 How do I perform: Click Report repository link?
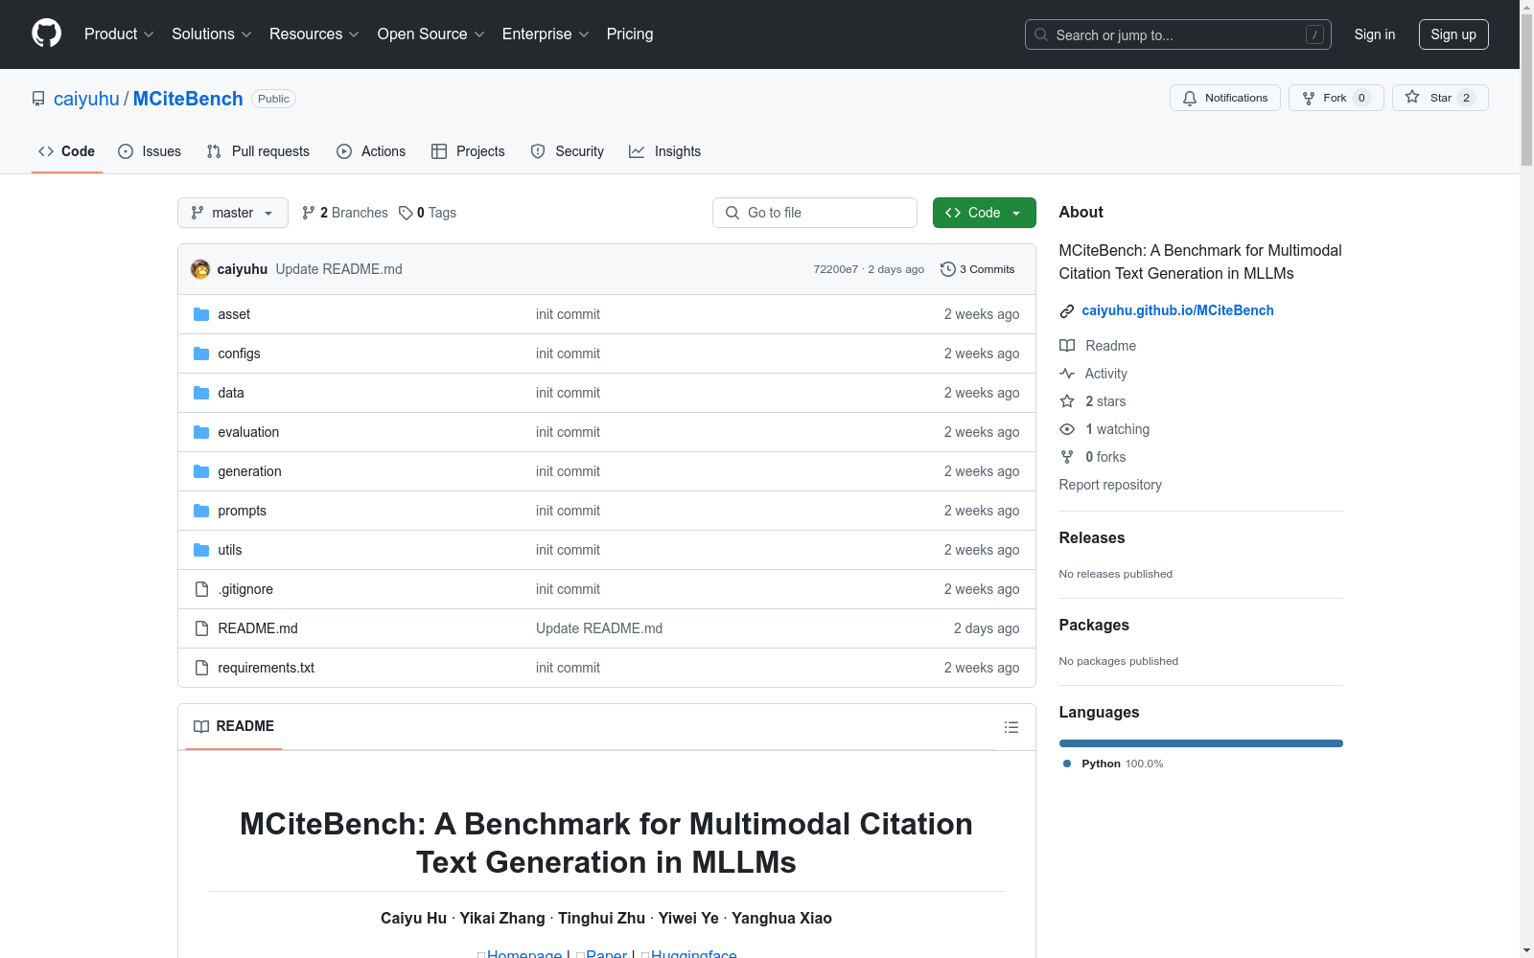[1110, 485]
